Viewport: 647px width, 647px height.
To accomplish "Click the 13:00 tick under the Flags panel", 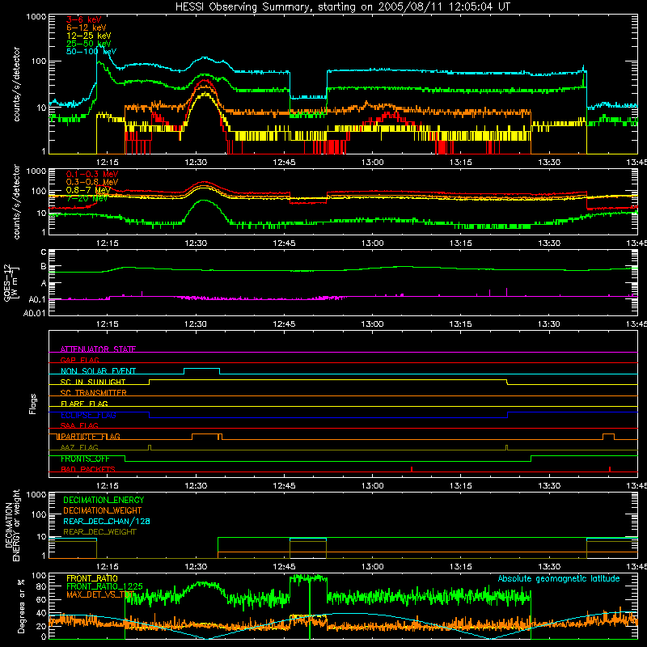I will (x=372, y=485).
